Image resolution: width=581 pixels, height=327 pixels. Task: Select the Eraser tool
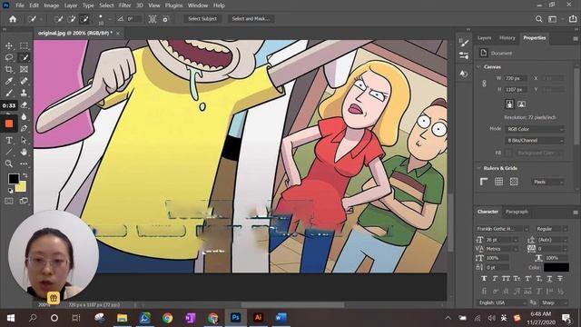pyautogui.click(x=24, y=105)
